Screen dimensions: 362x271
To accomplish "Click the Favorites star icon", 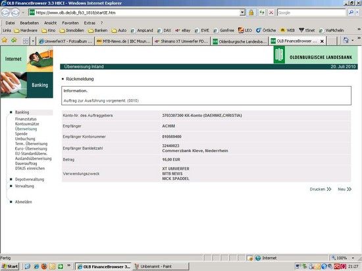I will coord(5,40).
